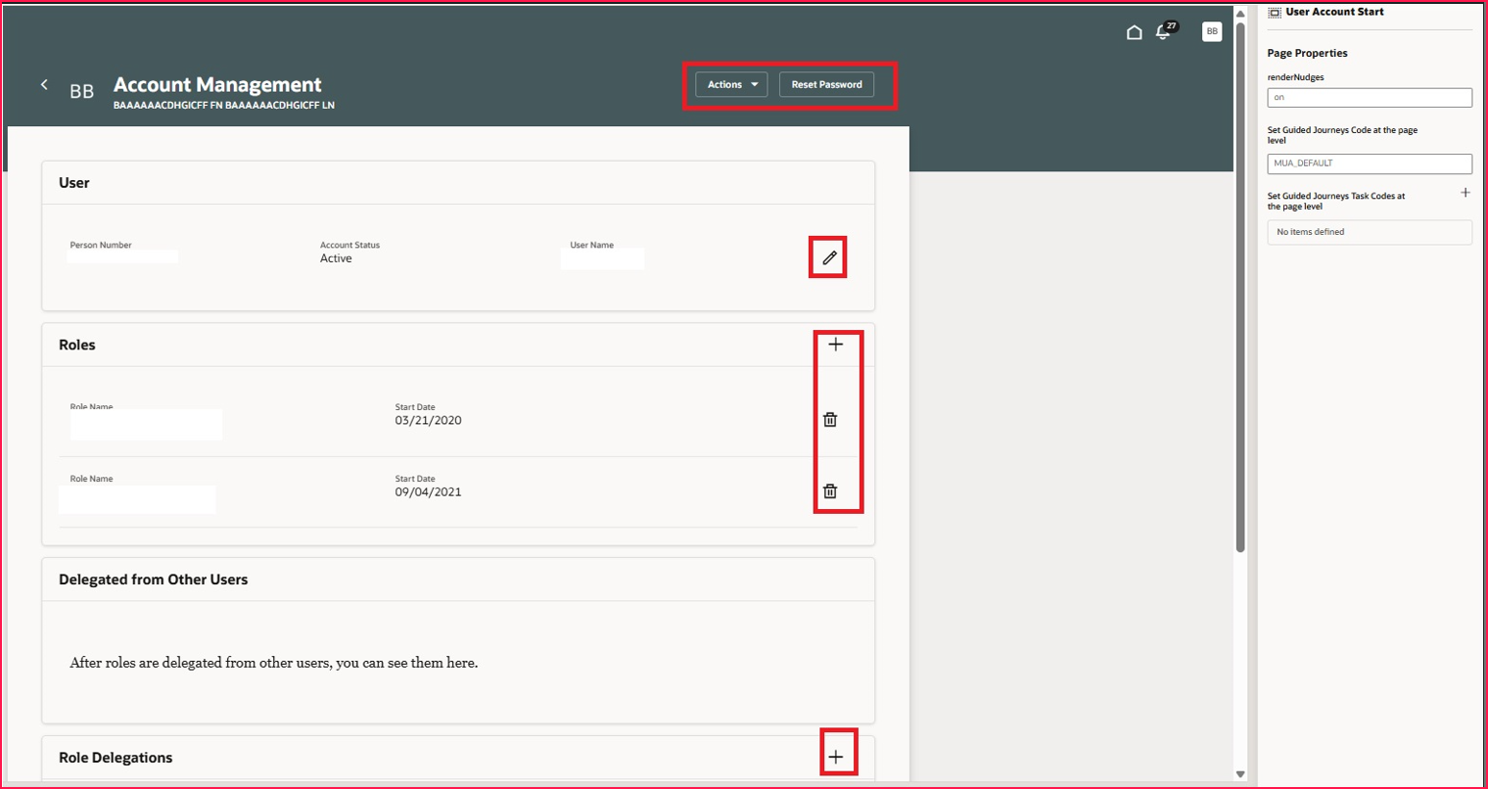Open the pencil icon to edit user details
This screenshot has width=1488, height=789.
827,256
